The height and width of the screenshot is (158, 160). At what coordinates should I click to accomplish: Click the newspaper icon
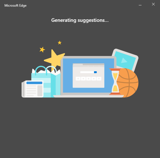click(33, 89)
